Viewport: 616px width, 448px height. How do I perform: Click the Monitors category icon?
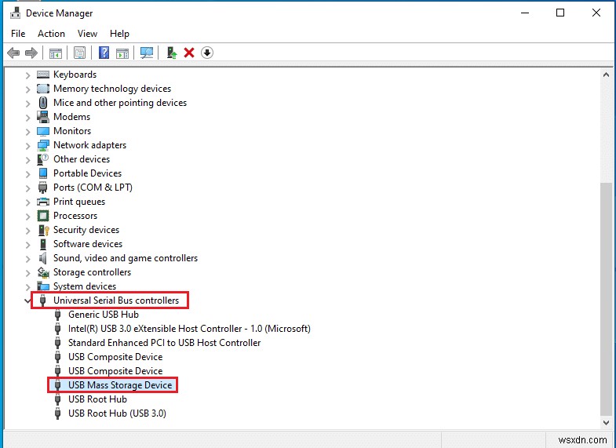pyautogui.click(x=43, y=131)
